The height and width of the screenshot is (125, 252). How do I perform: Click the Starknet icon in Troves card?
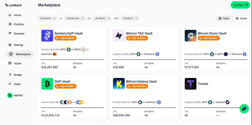pos(228,102)
